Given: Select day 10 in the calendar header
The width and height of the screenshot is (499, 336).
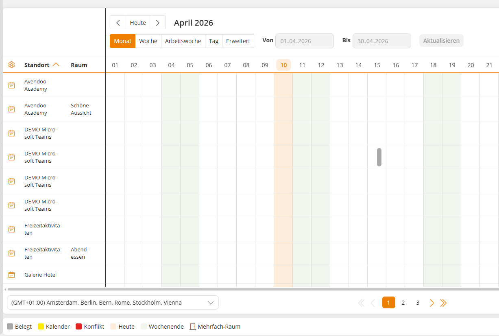Looking at the screenshot, I should coord(283,65).
